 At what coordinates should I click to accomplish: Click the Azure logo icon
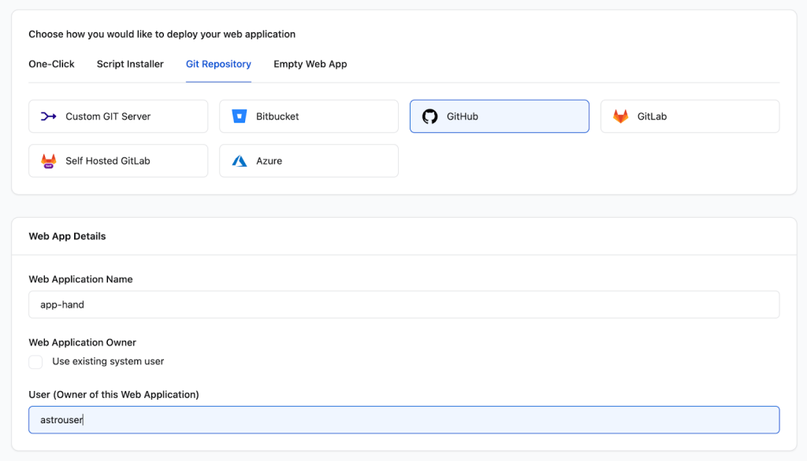[240, 160]
